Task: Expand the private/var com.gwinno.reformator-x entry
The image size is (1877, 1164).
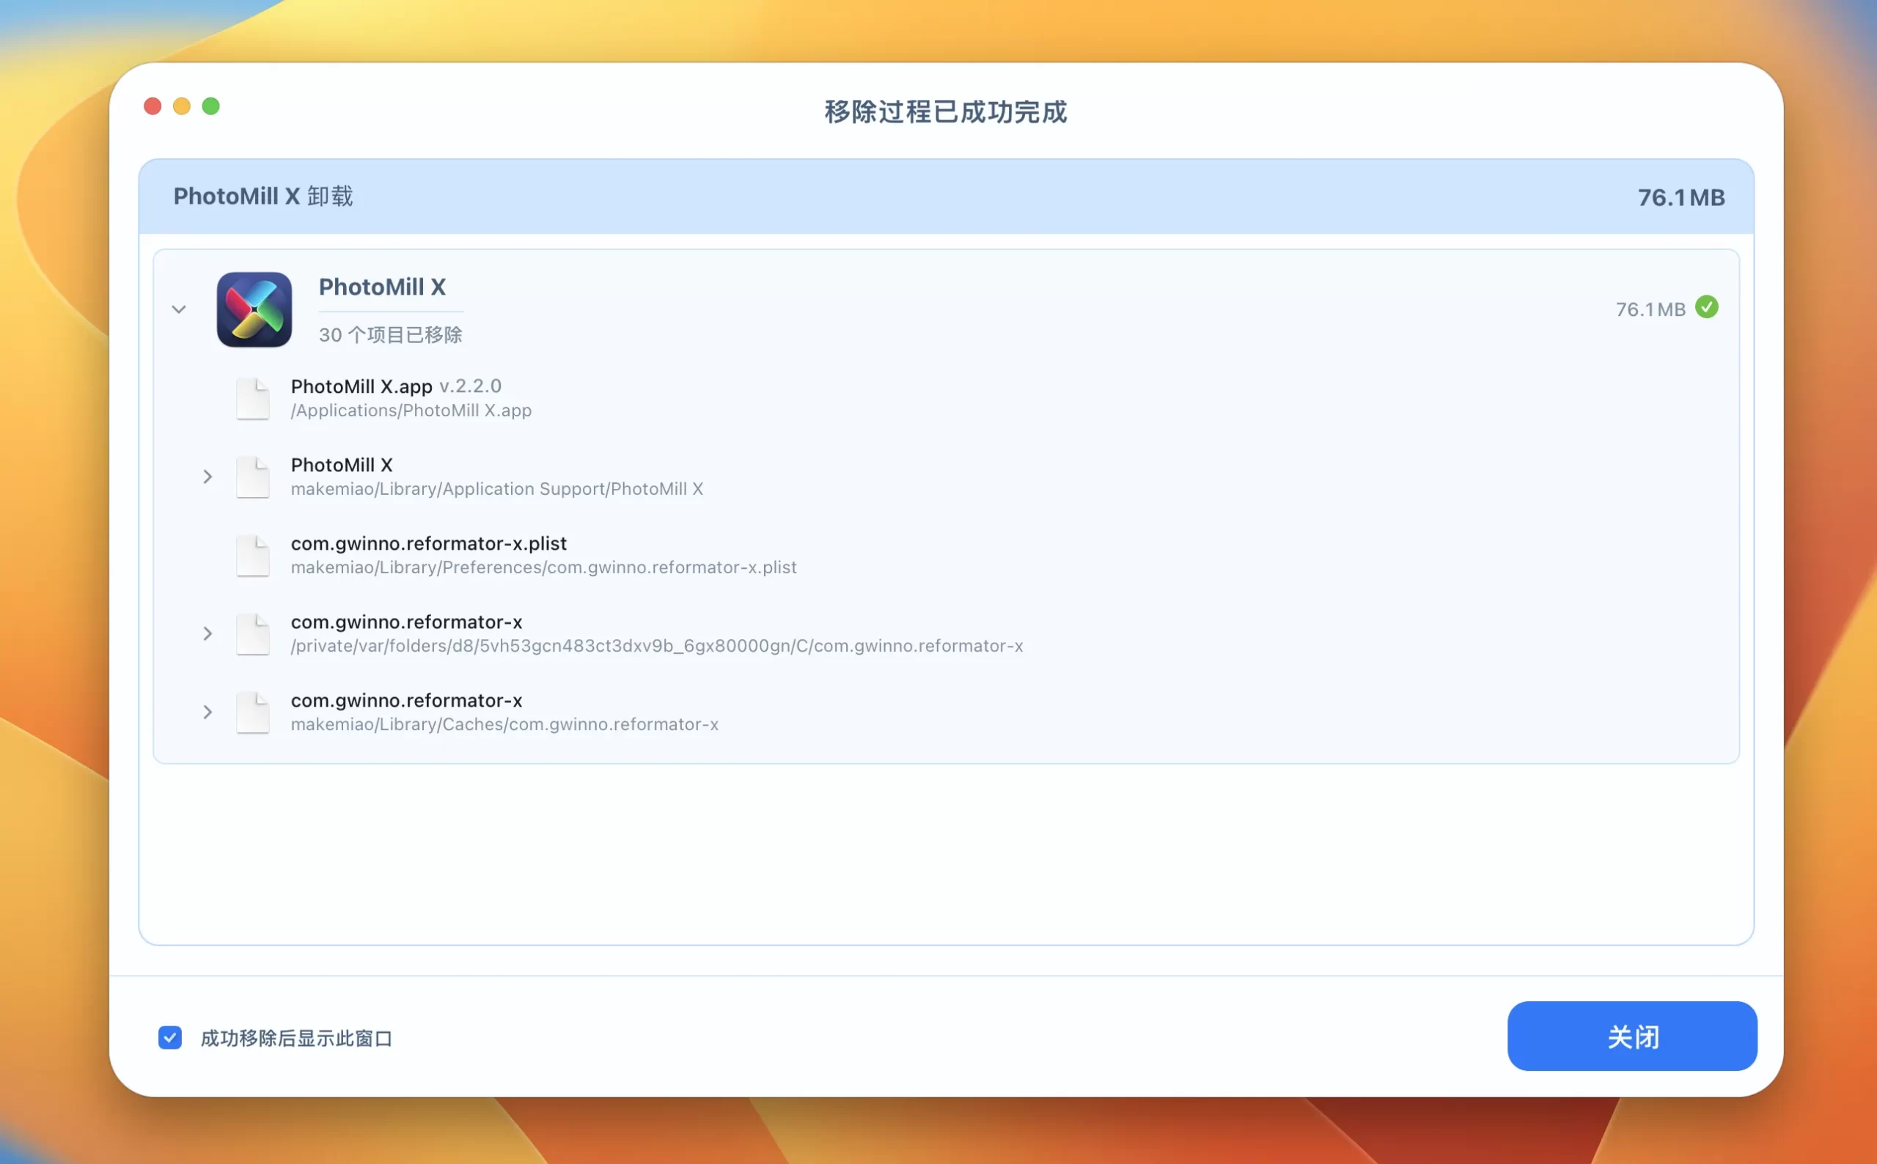Action: [x=208, y=633]
